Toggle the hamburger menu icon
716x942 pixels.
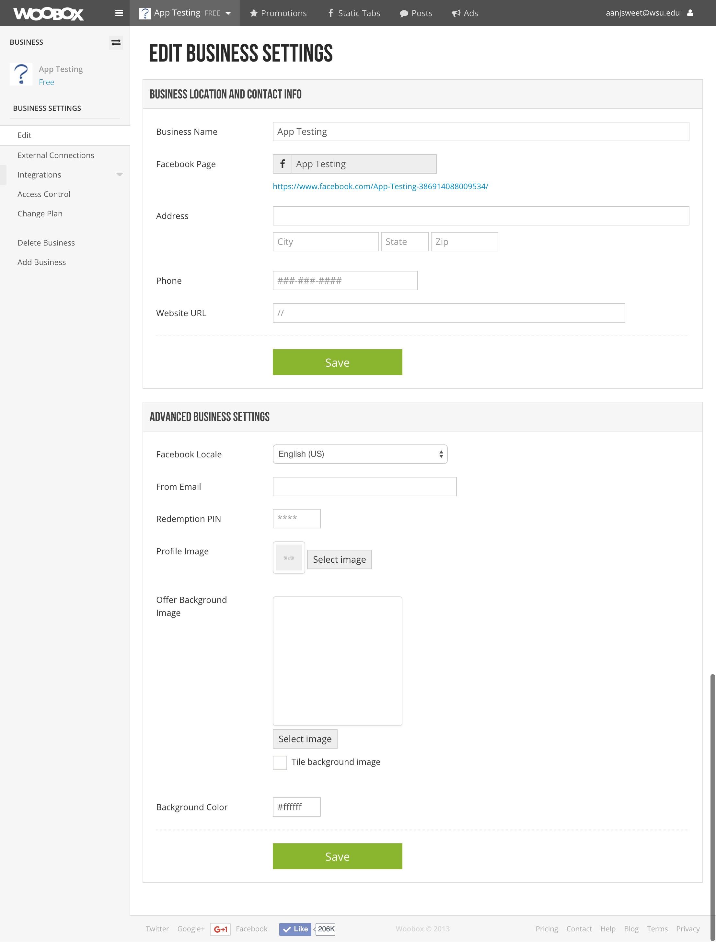point(119,13)
